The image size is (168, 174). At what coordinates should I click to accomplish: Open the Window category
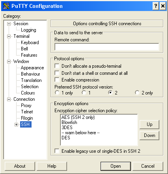[21, 61]
